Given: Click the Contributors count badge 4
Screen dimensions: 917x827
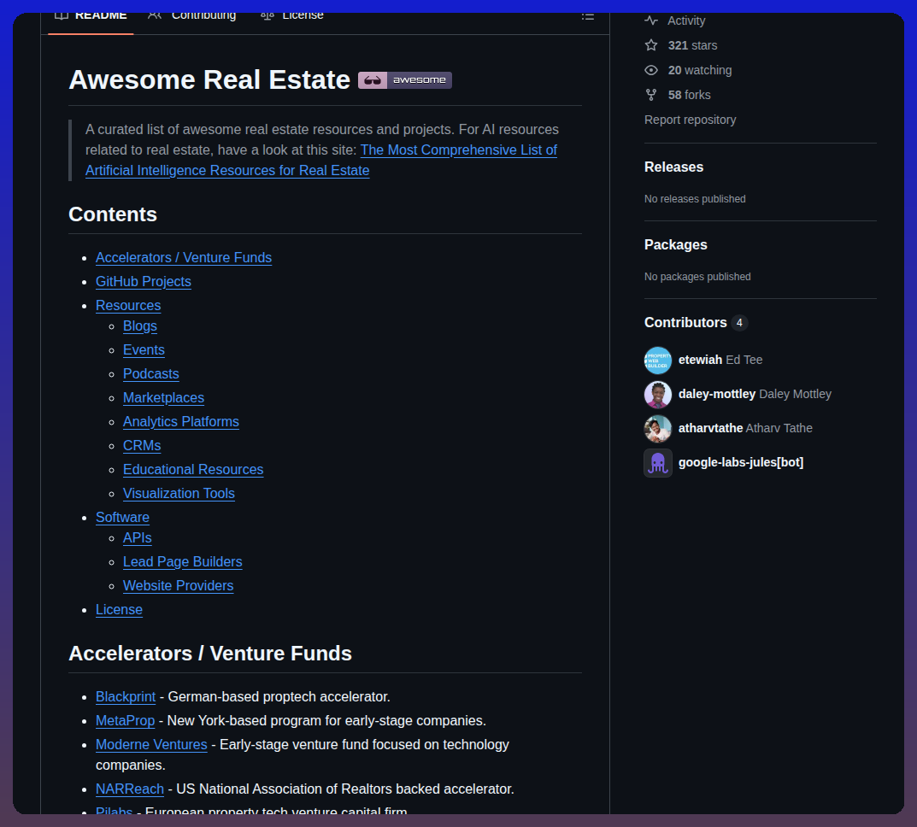Looking at the screenshot, I should [739, 323].
